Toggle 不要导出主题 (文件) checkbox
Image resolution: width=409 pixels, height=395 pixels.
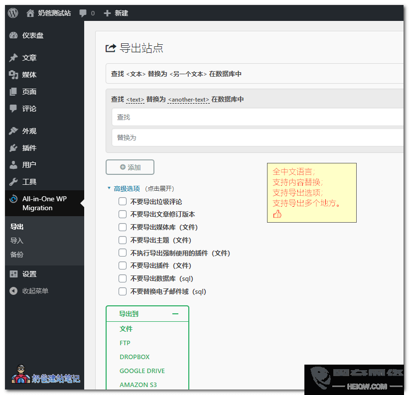tap(123, 240)
